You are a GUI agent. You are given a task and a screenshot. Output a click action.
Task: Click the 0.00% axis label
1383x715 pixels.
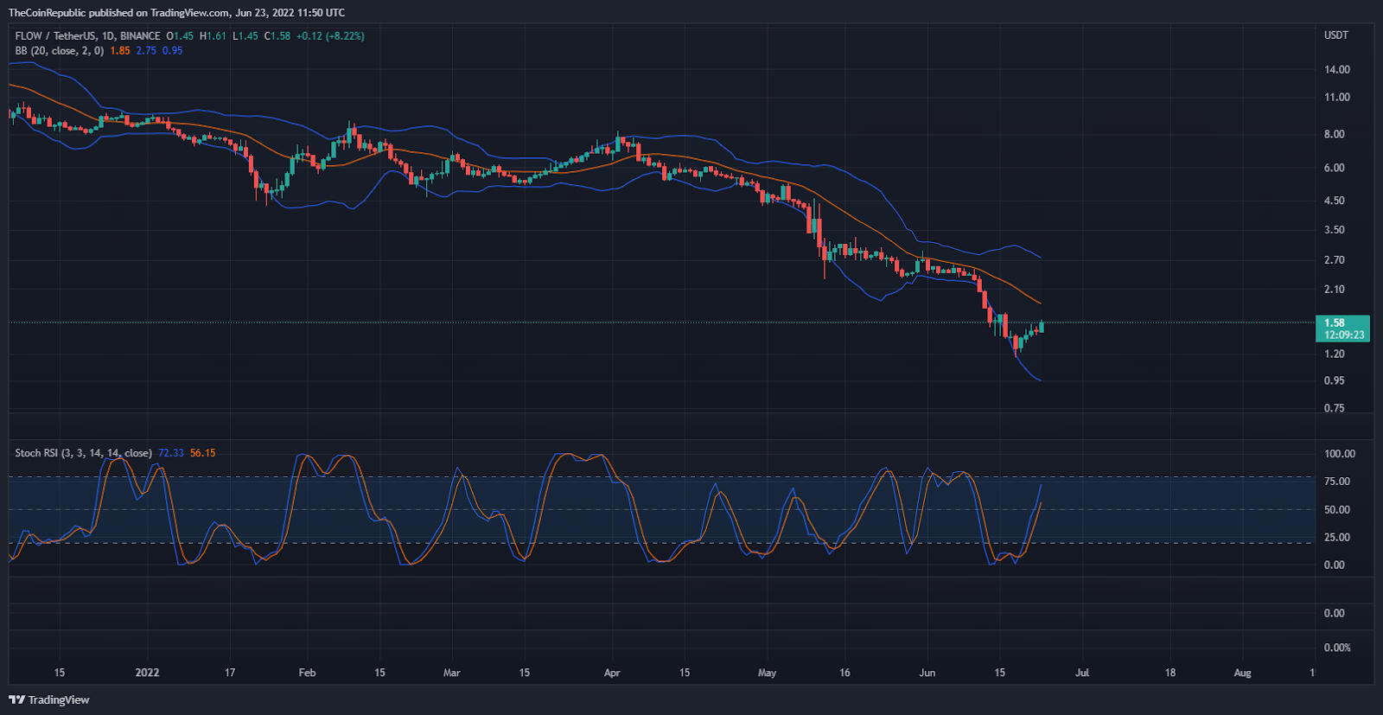1337,648
